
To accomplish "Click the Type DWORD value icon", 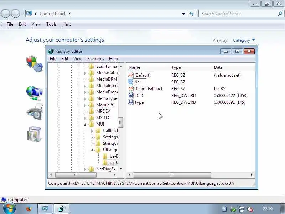I will 131,102.
